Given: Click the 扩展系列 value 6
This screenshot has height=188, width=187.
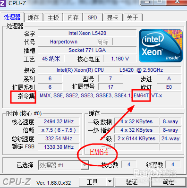Looking at the screenshot, I should [50, 87].
